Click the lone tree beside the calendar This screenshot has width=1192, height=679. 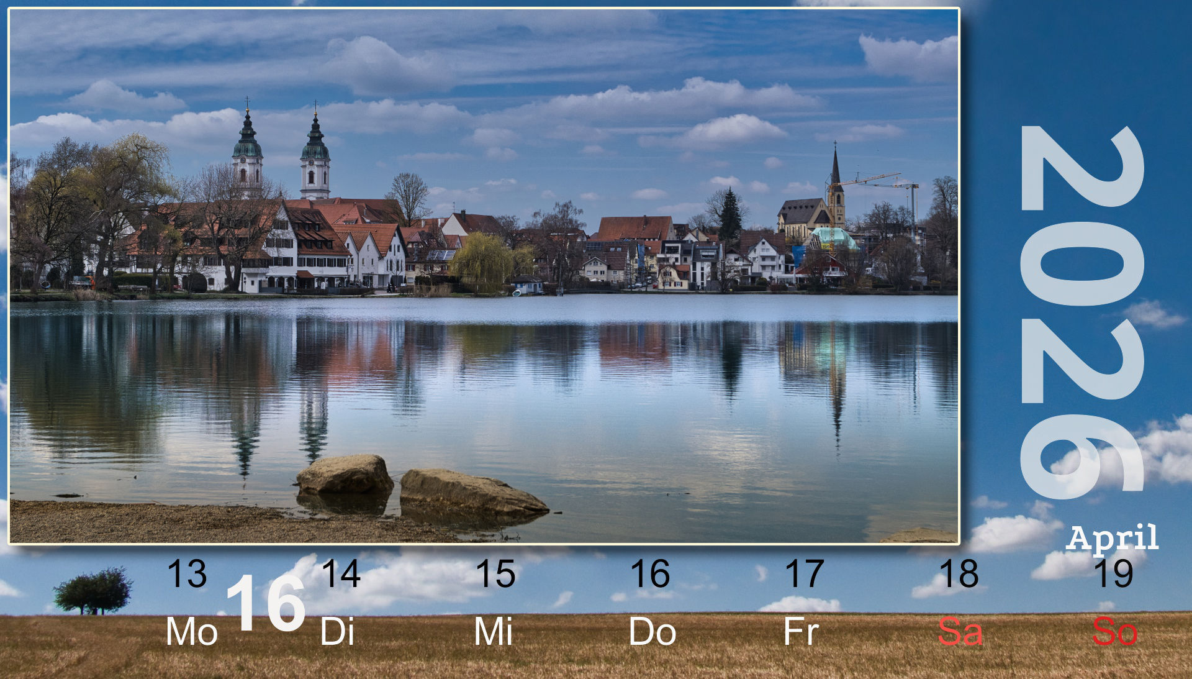pyautogui.click(x=93, y=591)
